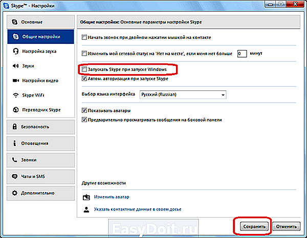The width and height of the screenshot is (307, 238).
Task: Click the Отменить button
Action: pos(286,226)
